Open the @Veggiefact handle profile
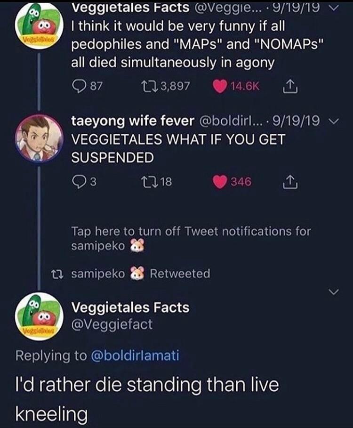This screenshot has width=353, height=428. tap(112, 324)
